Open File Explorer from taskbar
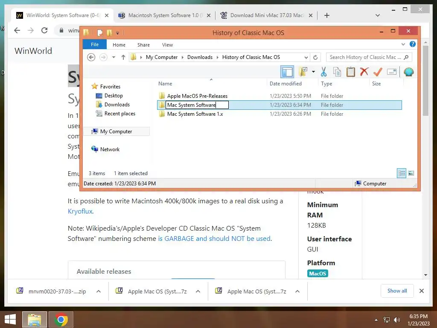The height and width of the screenshot is (328, 437). [x=34, y=319]
